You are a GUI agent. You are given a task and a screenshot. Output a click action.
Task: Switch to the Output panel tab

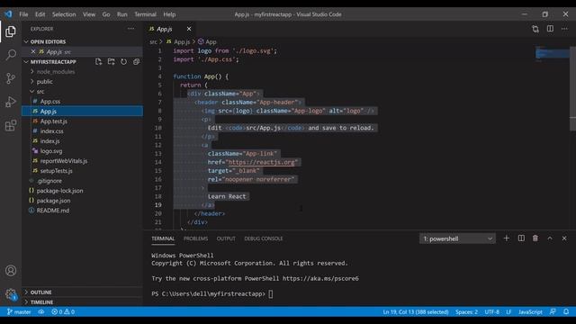[226, 238]
